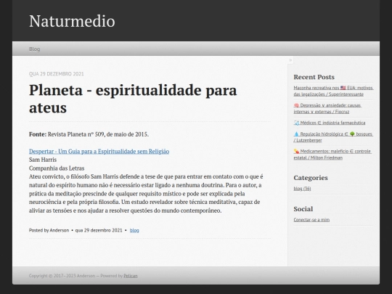
Task: Open the blog (36) category in the sidebar
Action: pos(302,189)
